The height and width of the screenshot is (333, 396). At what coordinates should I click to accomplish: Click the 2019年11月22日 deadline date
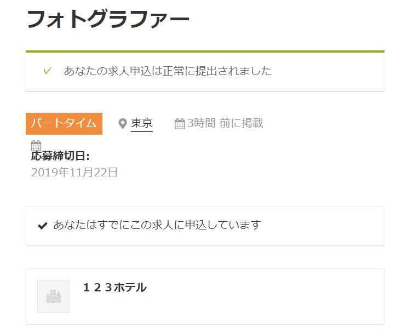coord(74,173)
